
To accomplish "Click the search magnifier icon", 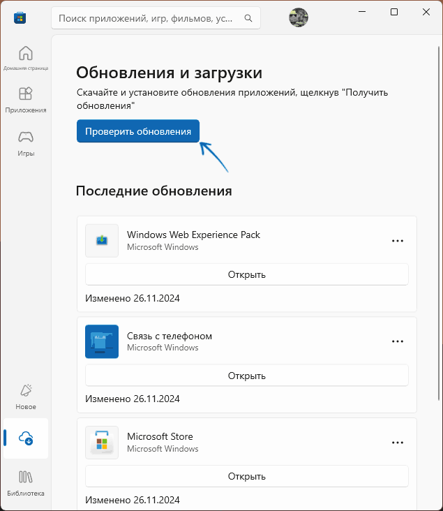I will (x=248, y=18).
